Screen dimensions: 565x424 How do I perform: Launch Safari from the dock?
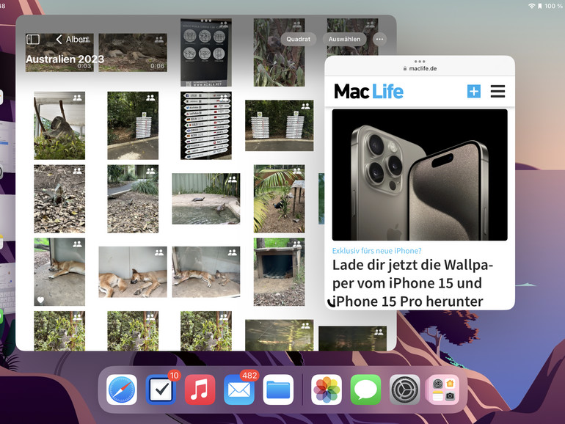point(122,390)
